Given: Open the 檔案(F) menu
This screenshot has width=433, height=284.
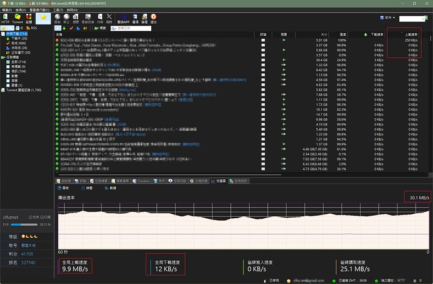Looking at the screenshot, I should (7, 10).
